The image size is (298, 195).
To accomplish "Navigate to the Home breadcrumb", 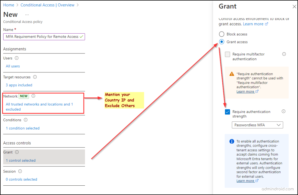I will pos(8,5).
